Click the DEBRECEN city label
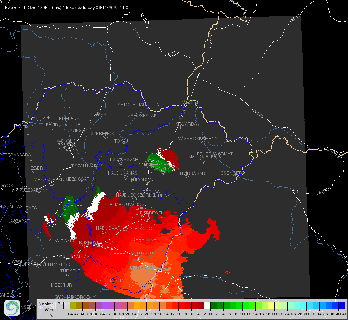Screen dimensions: 348x320 152,213
